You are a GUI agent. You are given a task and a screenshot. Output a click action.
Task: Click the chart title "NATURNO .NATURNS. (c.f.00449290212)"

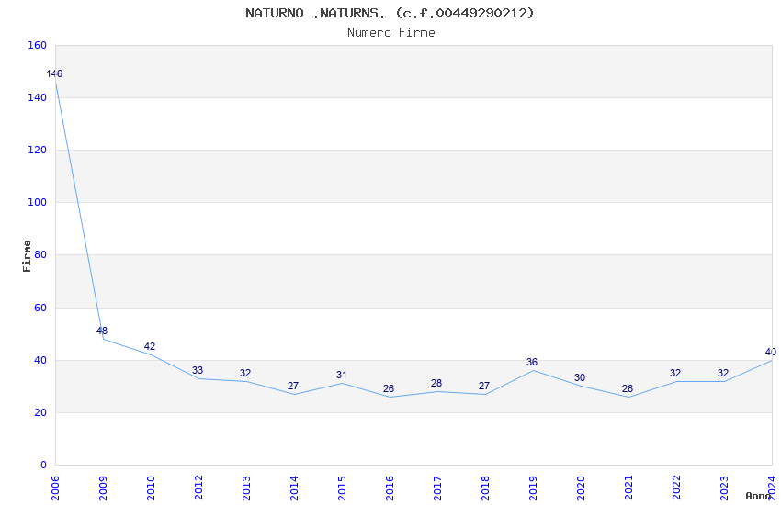[x=390, y=13]
